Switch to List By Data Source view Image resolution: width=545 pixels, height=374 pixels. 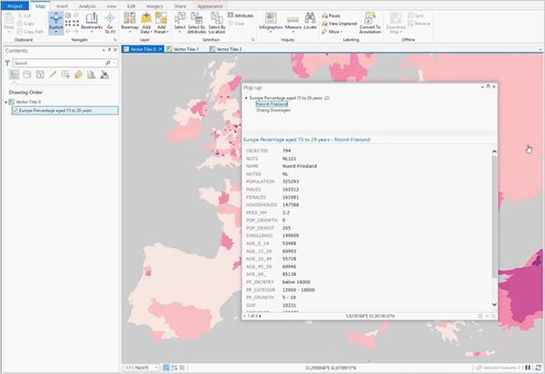click(25, 74)
